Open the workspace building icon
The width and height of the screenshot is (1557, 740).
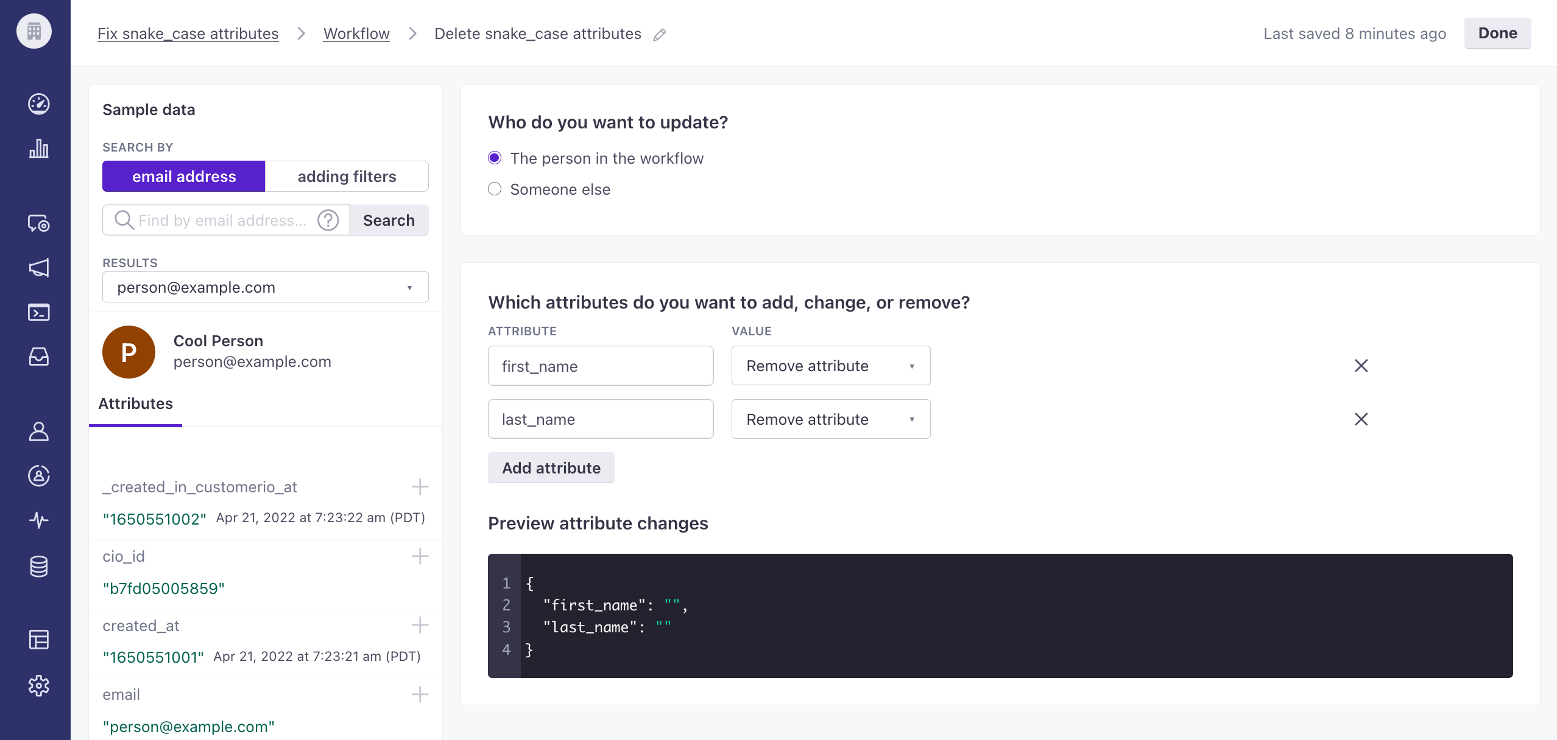pyautogui.click(x=34, y=31)
